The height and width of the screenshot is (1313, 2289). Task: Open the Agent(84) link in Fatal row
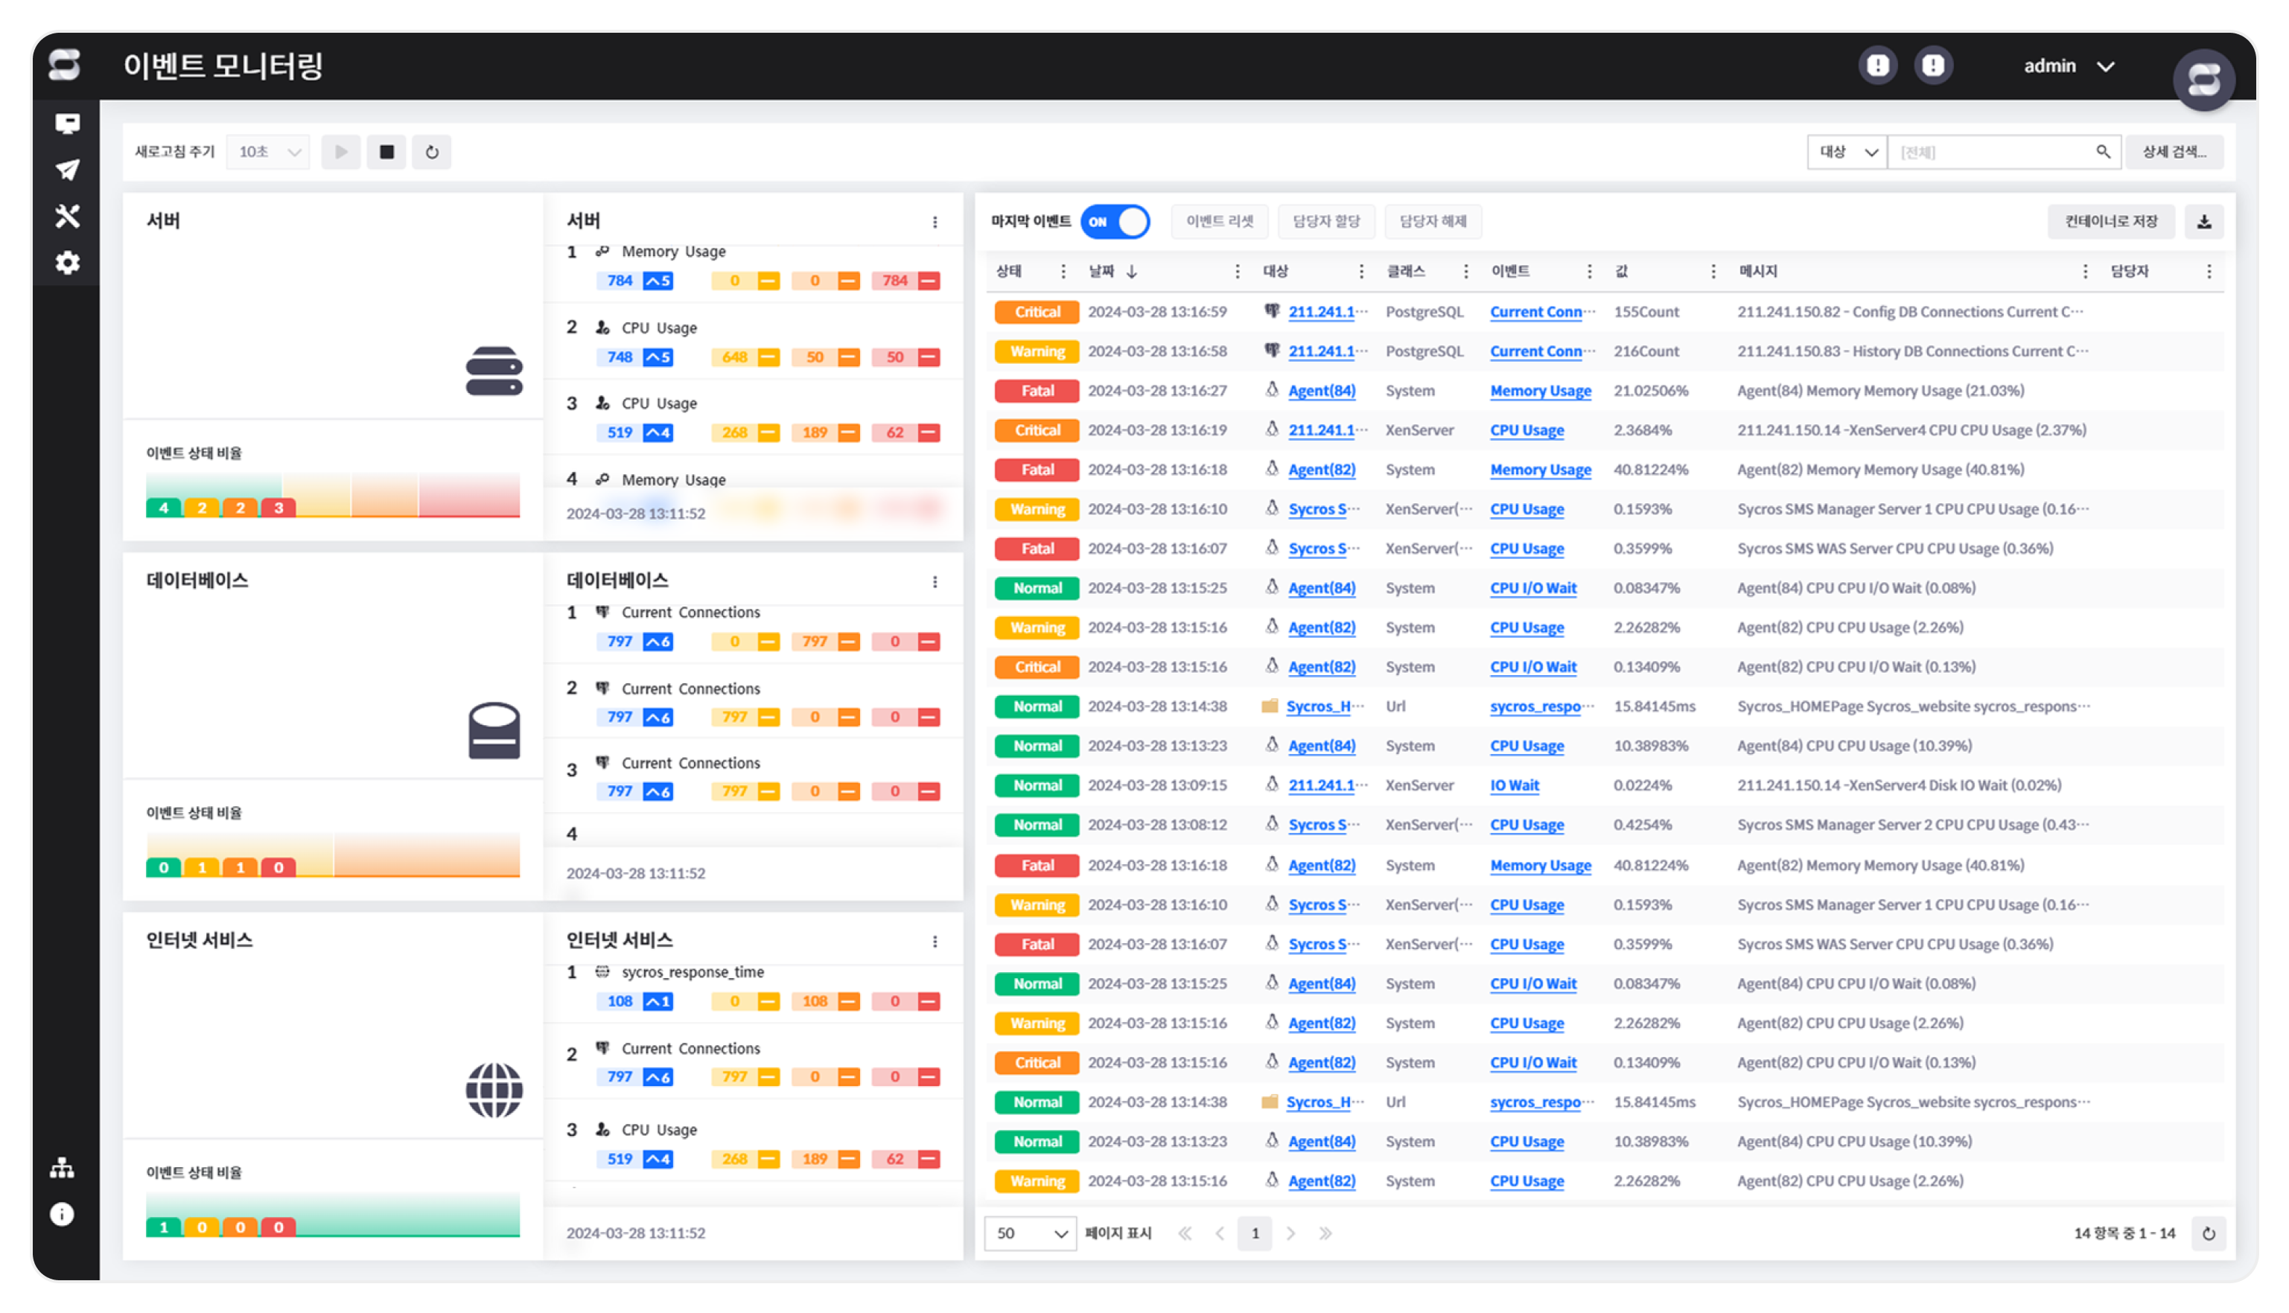pos(1321,391)
